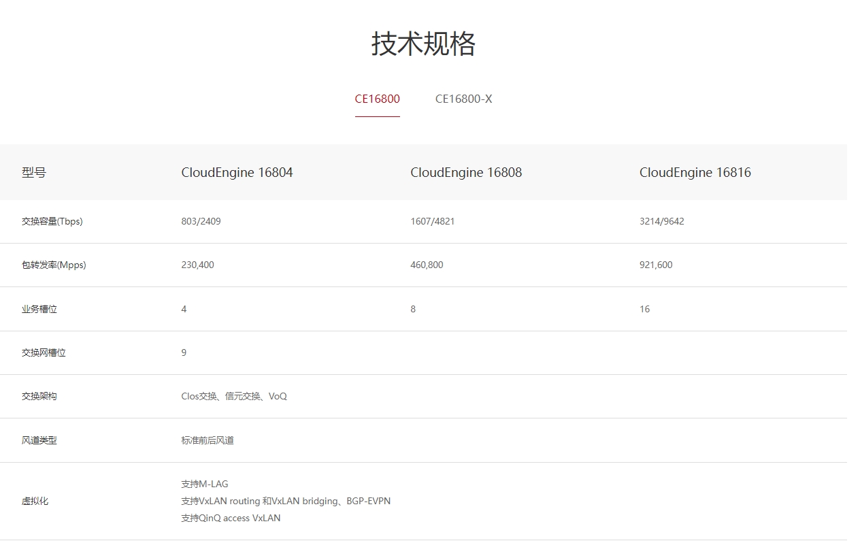This screenshot has width=860, height=543.
Task: Select the VxLAN routing and bridging line
Action: click(x=286, y=501)
